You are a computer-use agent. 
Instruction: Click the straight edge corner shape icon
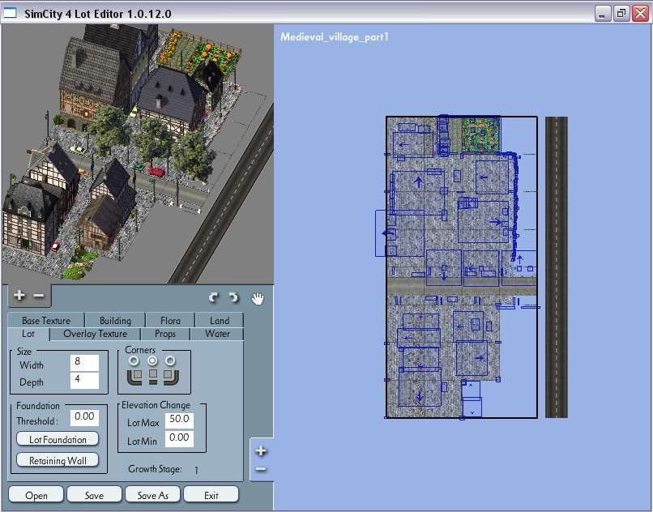[x=153, y=376]
